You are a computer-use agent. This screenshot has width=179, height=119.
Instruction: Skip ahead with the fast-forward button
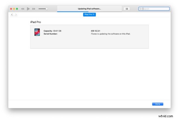[x=34, y=9]
